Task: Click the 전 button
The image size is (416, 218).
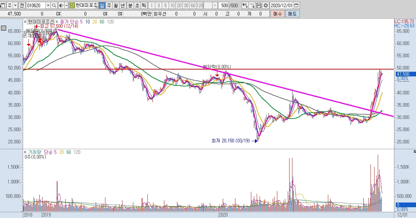Action: [x=22, y=5]
